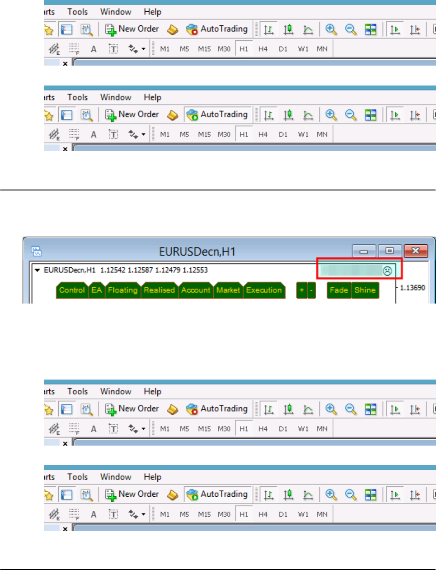Select MN timeframe in bottom toolbar

pos(322,514)
